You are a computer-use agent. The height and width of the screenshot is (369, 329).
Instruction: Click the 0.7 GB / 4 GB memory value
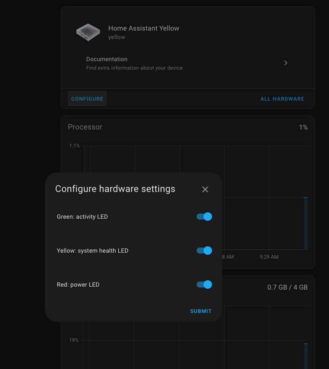coord(287,287)
